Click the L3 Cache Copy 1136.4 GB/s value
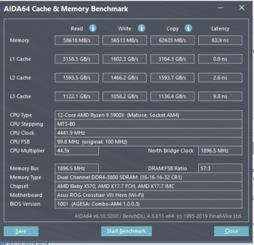The image size is (254, 245). 172,96
